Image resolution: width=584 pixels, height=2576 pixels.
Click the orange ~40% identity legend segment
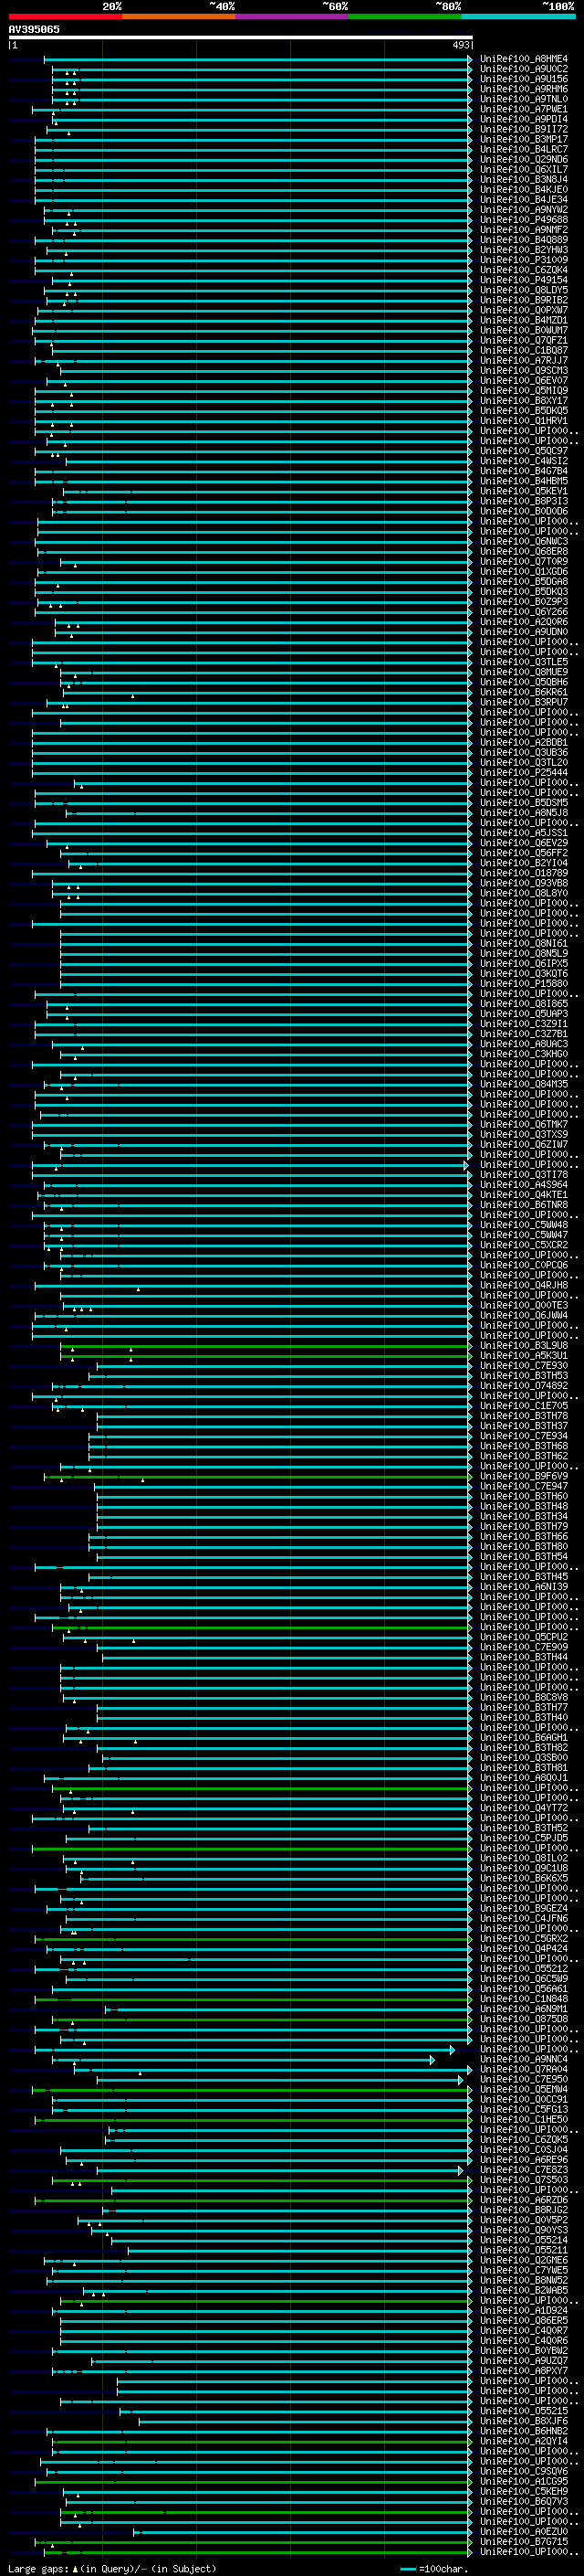click(x=178, y=16)
